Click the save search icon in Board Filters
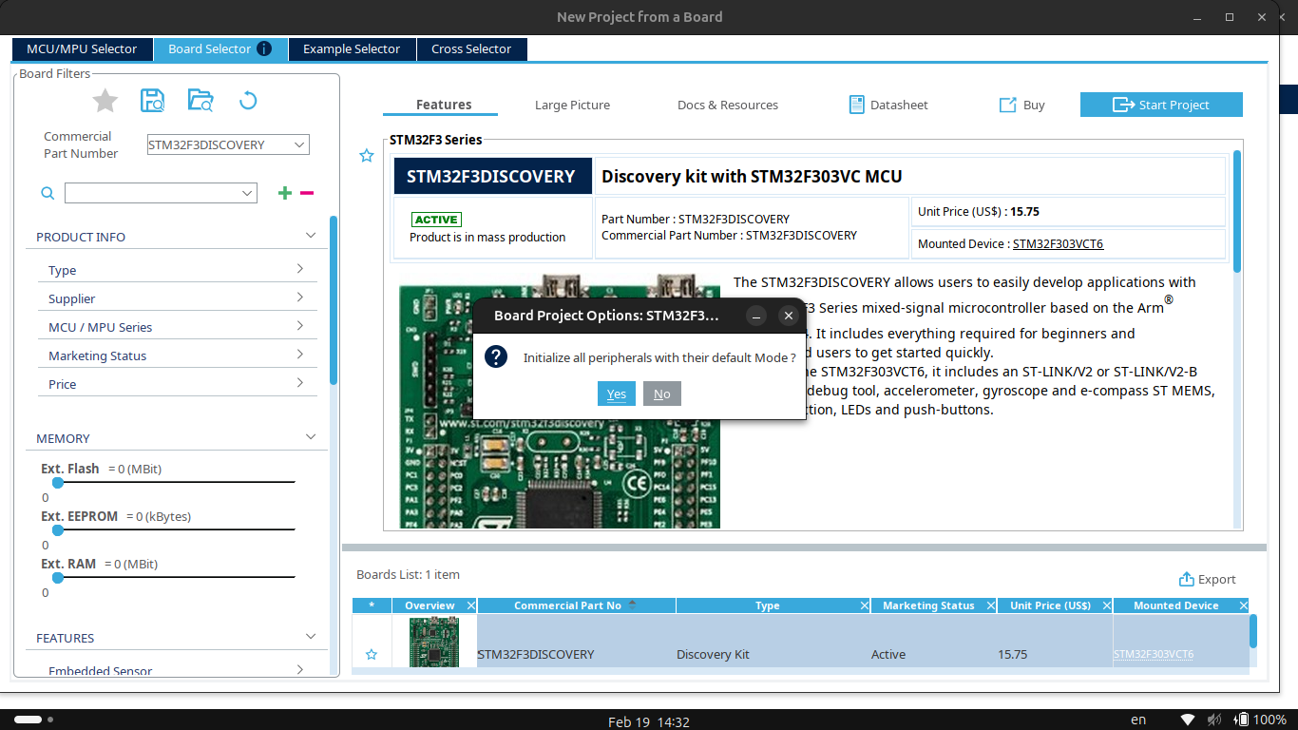 coord(152,101)
